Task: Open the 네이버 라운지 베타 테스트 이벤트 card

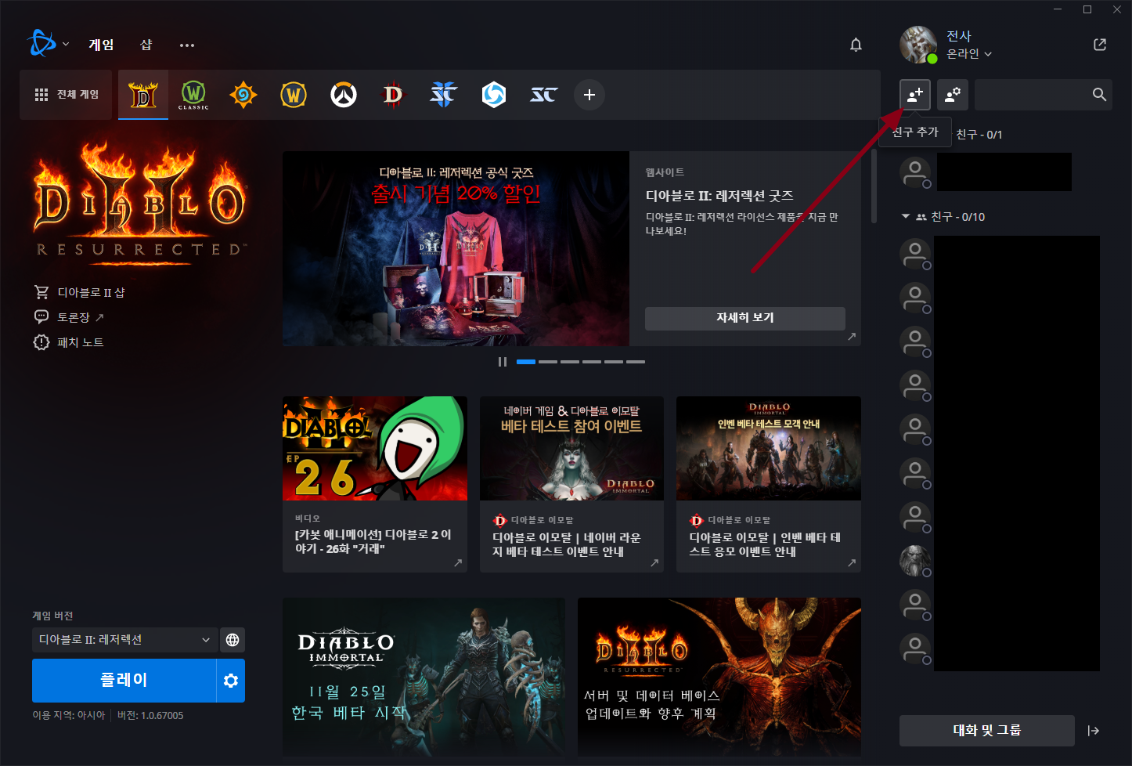Action: (572, 484)
